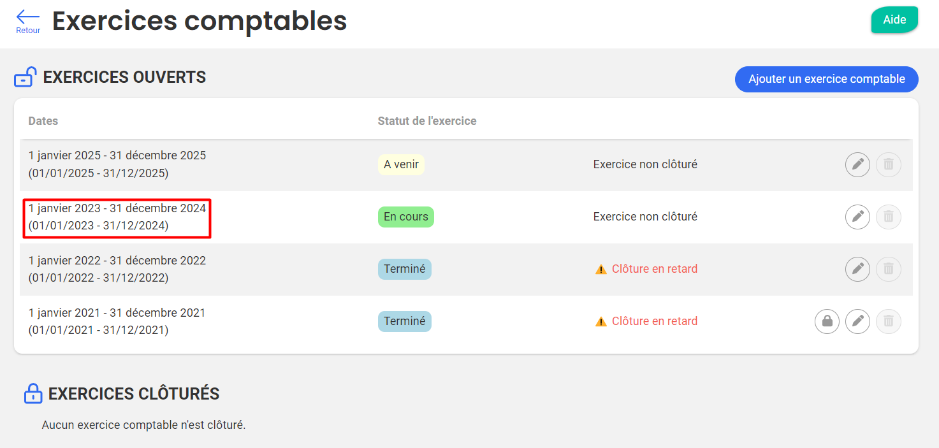Delete the 2025 exercise via trash icon

tap(889, 164)
